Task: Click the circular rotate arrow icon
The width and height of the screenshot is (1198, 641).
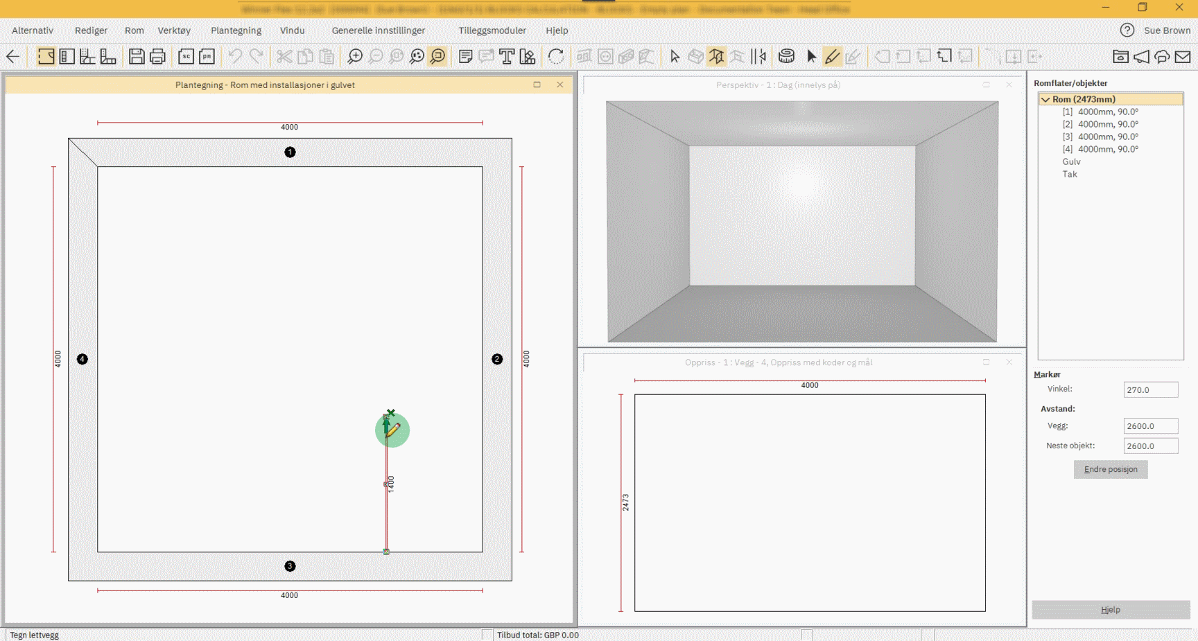Action: (556, 57)
